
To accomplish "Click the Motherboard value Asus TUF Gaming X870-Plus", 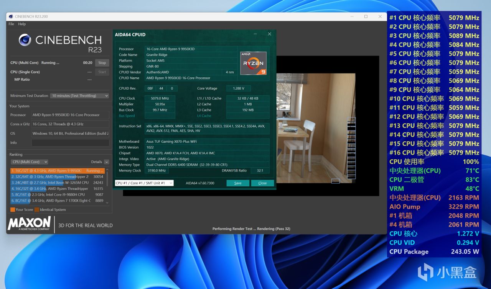I will (207, 142).
